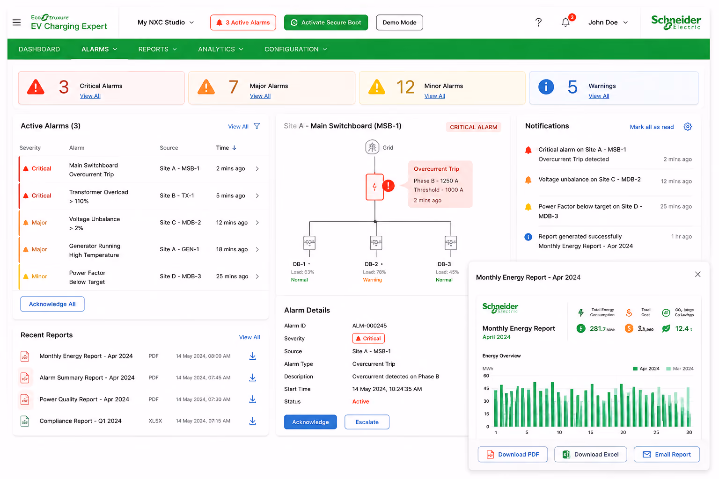Download Power Quality Report - Apr 2024
The width and height of the screenshot is (719, 479).
[x=252, y=399]
